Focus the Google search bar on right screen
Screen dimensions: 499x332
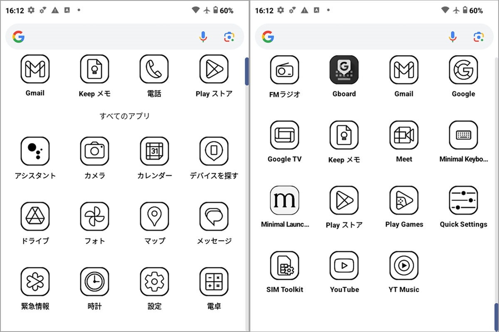(374, 37)
